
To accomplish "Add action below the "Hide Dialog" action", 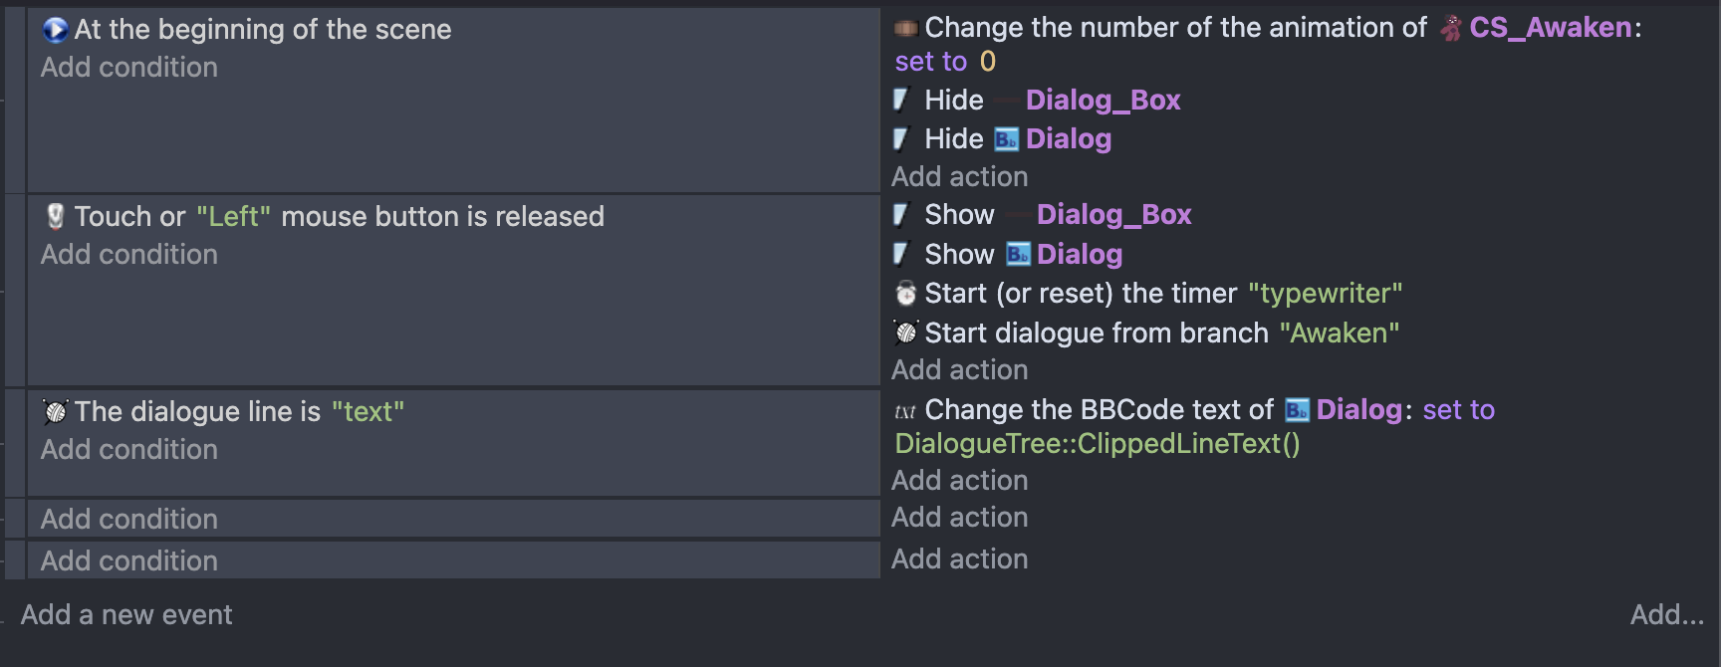I will pyautogui.click(x=959, y=177).
